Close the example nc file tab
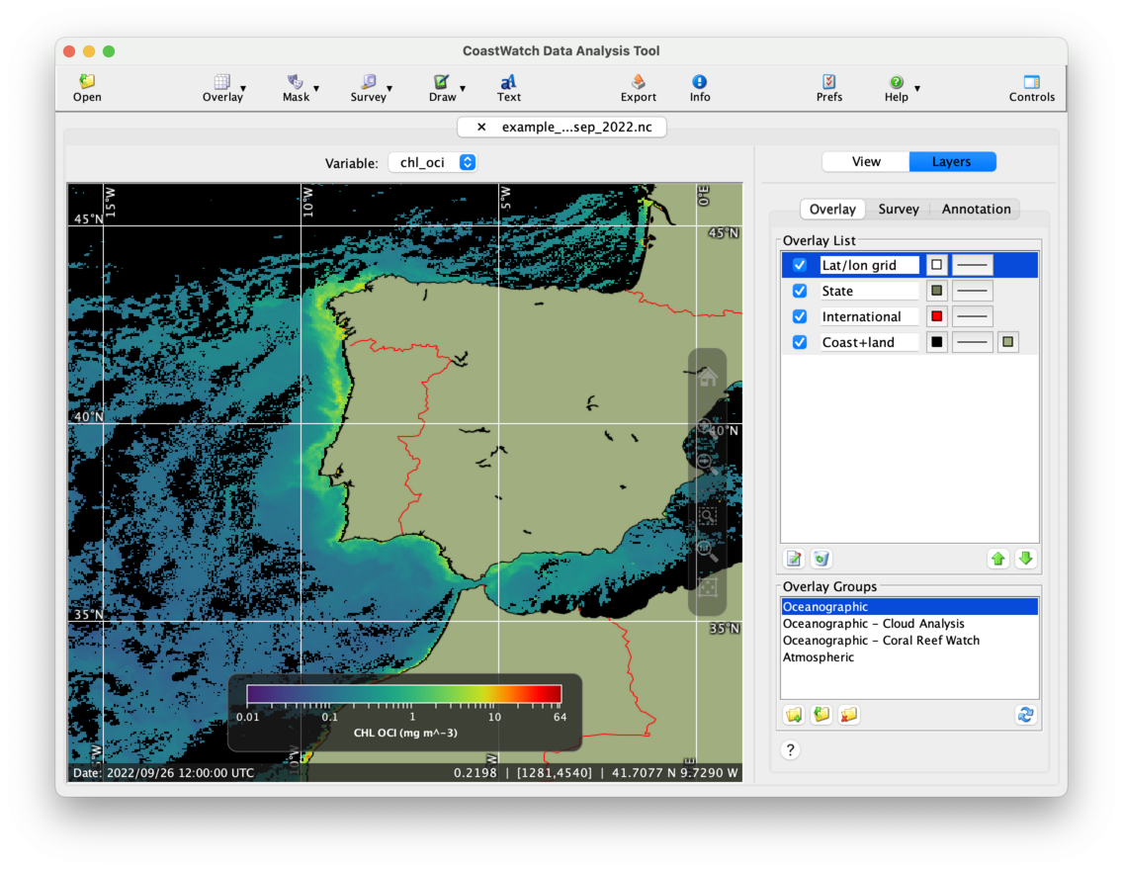Image resolution: width=1123 pixels, height=870 pixels. 481,128
